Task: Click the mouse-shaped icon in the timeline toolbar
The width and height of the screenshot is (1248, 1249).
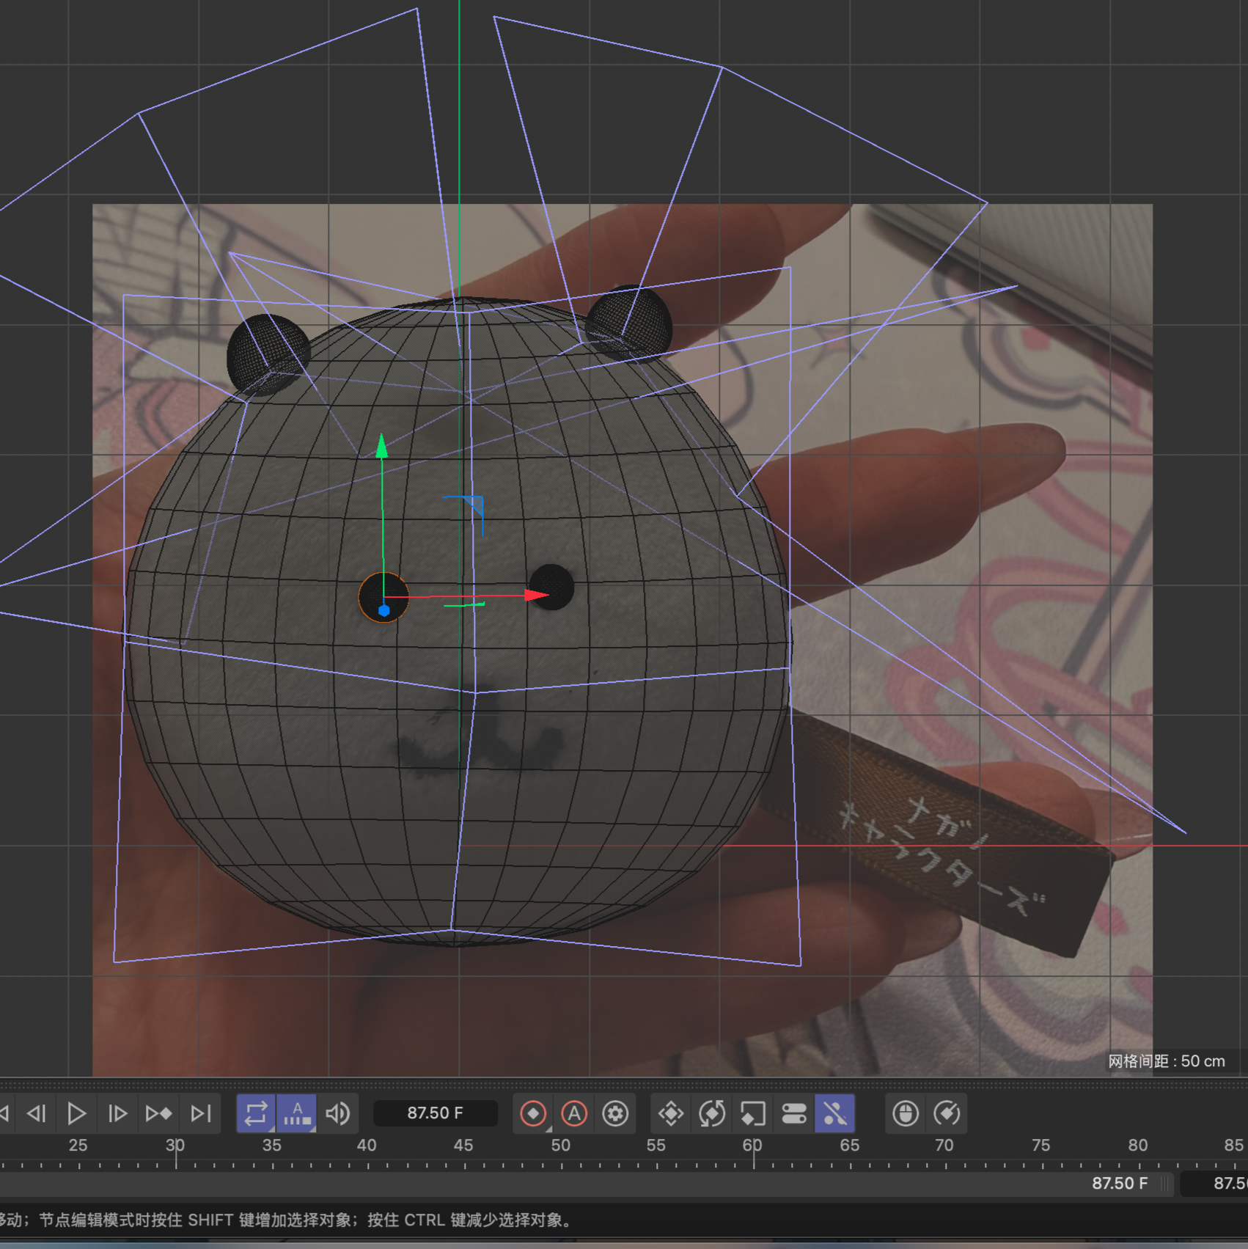Action: 906,1113
